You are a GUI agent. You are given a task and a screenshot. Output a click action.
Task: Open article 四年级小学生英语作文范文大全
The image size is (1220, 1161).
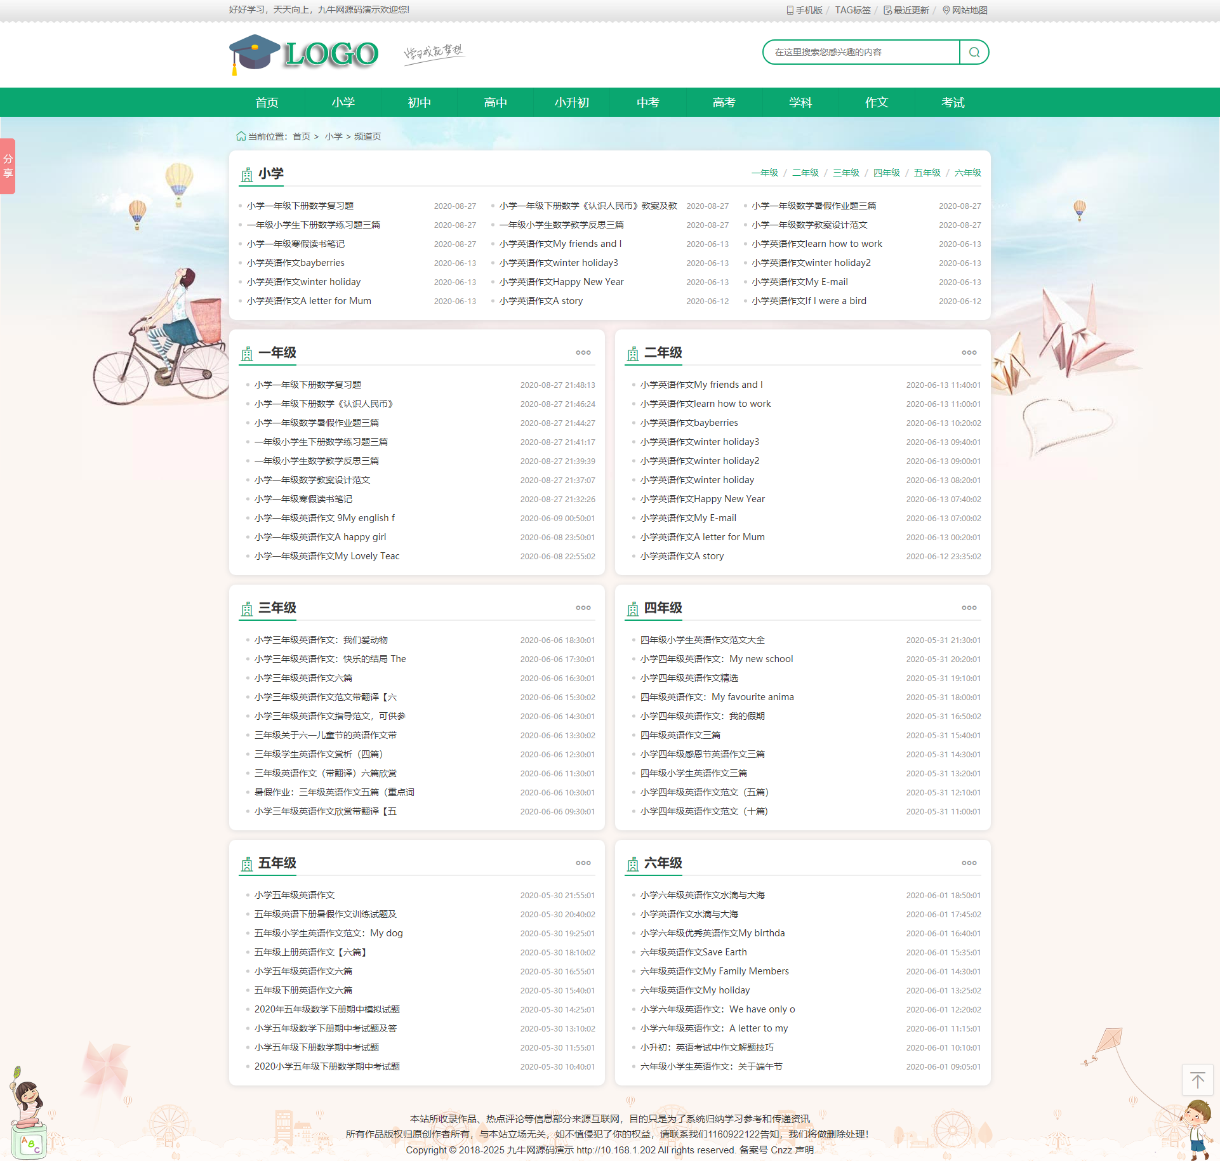(703, 640)
